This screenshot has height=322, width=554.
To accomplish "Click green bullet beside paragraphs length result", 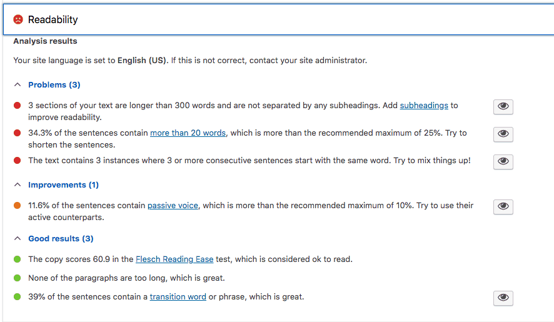I will pos(18,278).
